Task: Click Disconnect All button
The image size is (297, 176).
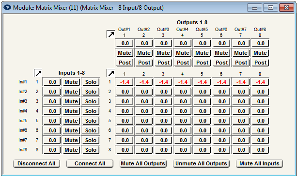Action: pos(36,163)
